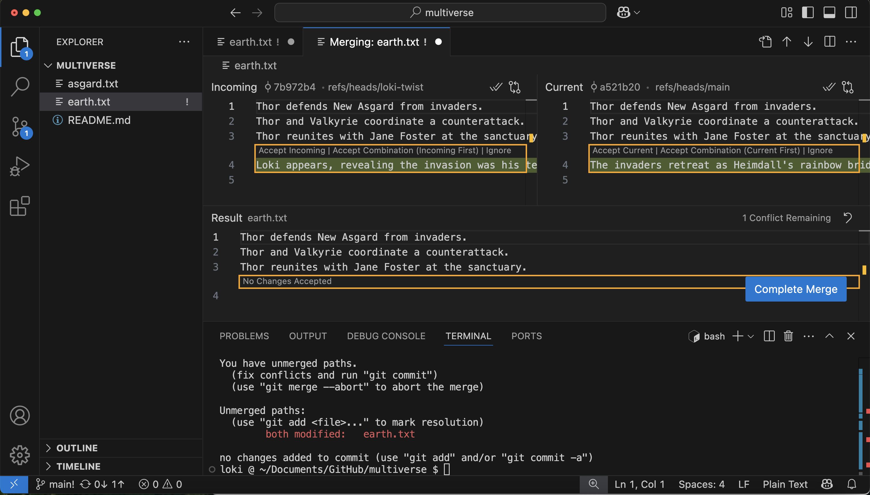Click the Open File icon in editor toolbar
The width and height of the screenshot is (870, 495).
pyautogui.click(x=765, y=42)
